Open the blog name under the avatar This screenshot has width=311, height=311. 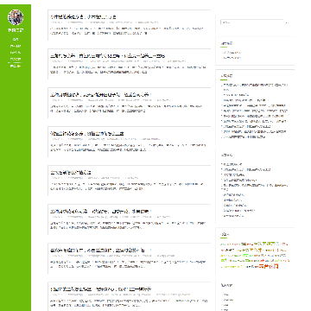(x=16, y=30)
